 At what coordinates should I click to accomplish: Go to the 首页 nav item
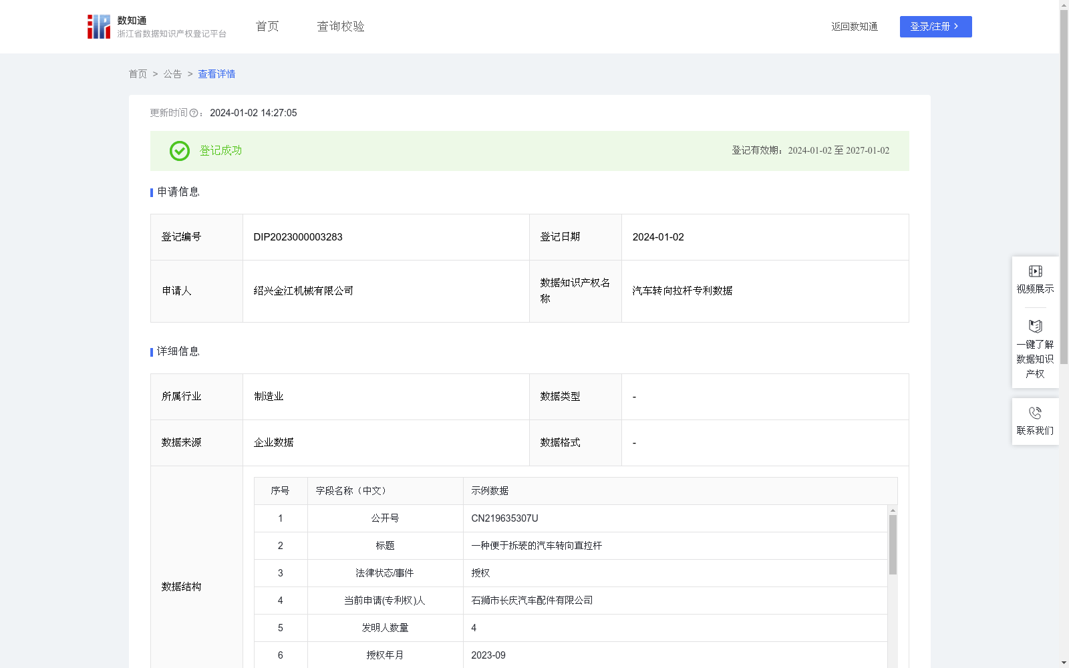tap(267, 27)
